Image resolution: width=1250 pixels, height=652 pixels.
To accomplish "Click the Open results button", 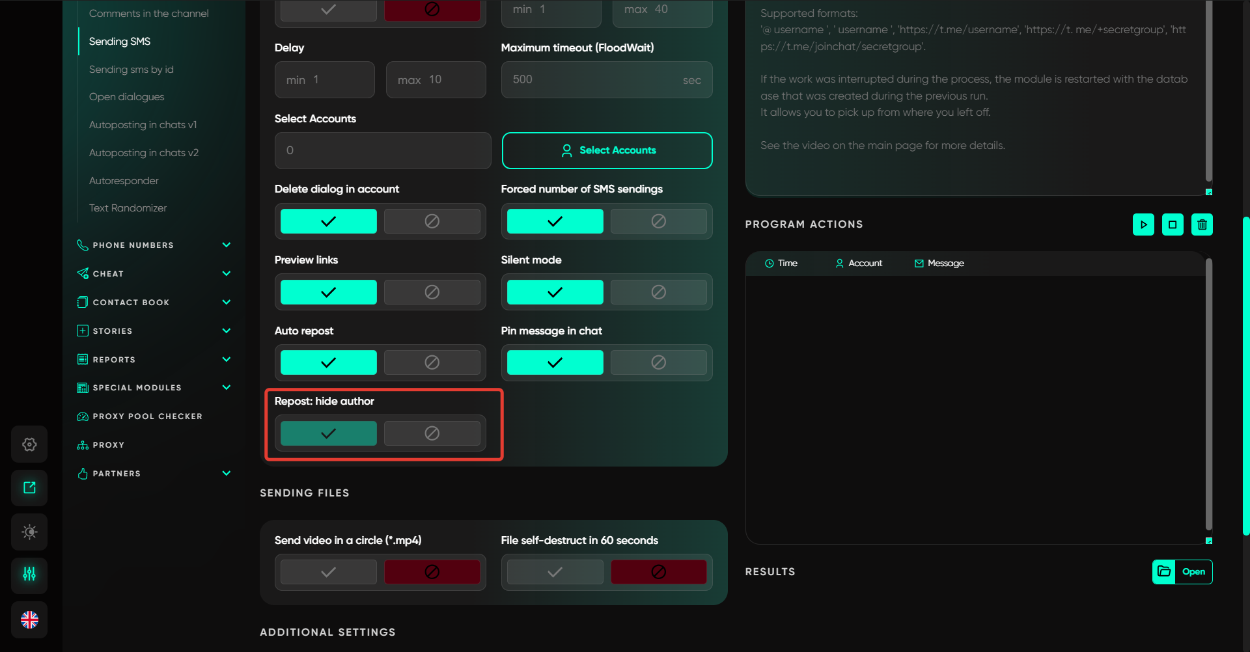I will pyautogui.click(x=1182, y=572).
